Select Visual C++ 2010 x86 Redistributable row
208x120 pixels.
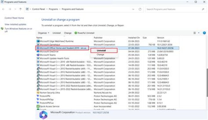point(107,65)
